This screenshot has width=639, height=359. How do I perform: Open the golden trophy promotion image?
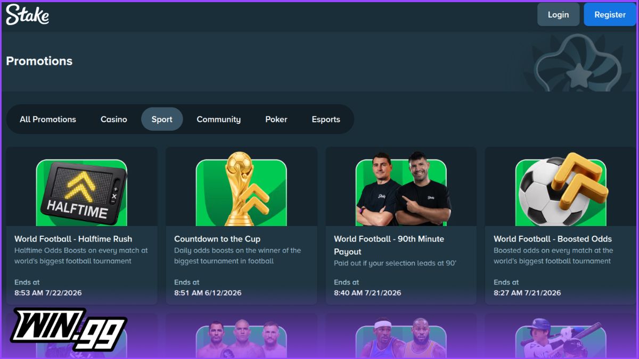point(241,189)
